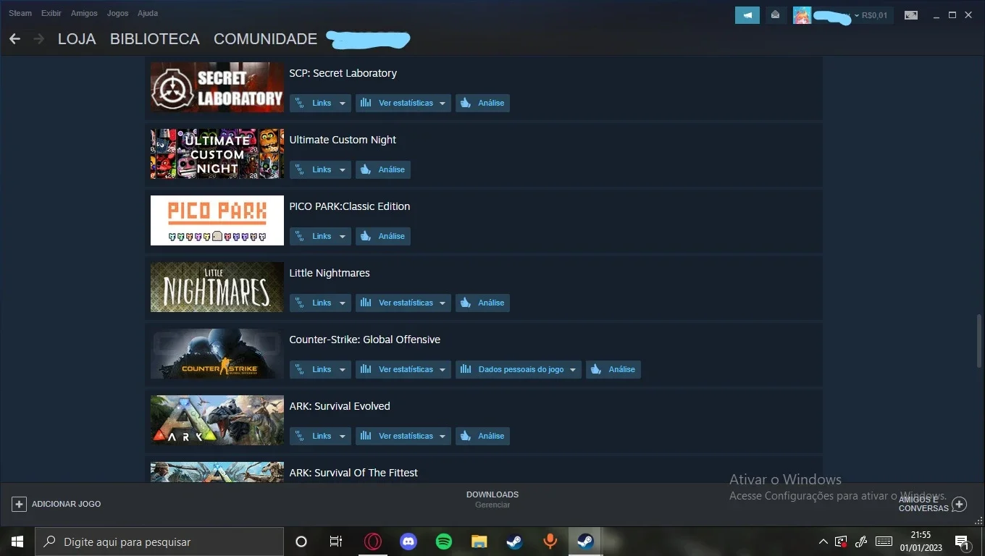The height and width of the screenshot is (556, 985).
Task: Click the touch keyboard tray icon
Action: 884,542
